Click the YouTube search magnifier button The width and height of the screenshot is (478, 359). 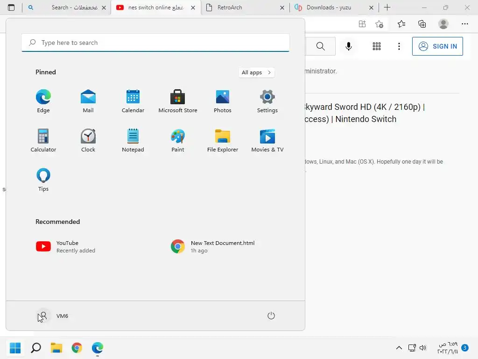coord(320,46)
